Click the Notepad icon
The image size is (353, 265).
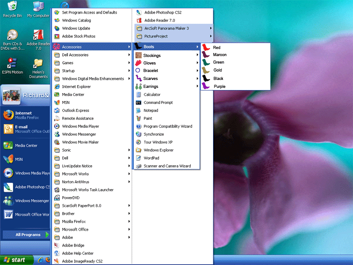click(x=139, y=110)
